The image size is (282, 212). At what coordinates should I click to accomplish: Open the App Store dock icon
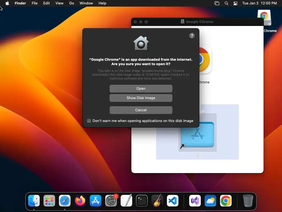click(96, 201)
